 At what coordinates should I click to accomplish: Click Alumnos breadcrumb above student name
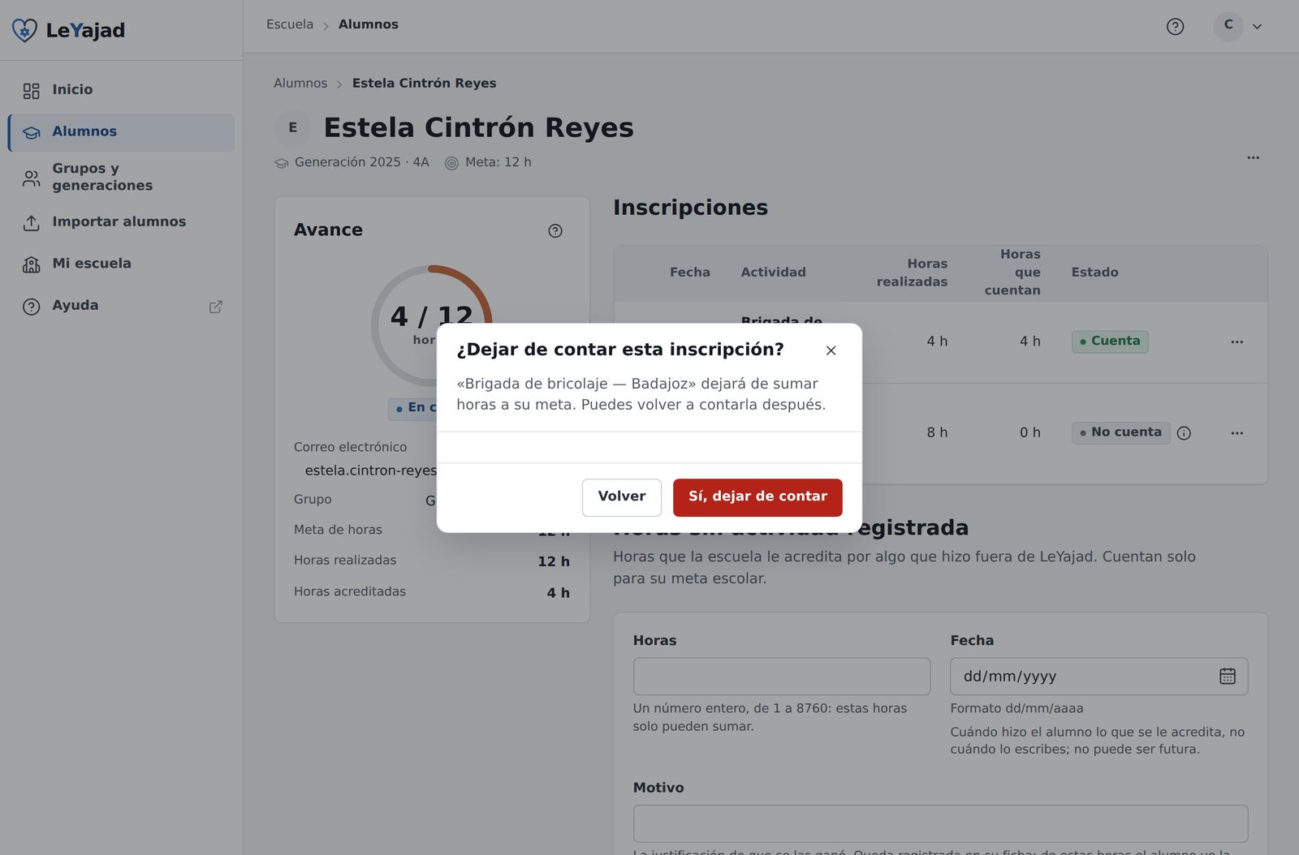pos(300,84)
